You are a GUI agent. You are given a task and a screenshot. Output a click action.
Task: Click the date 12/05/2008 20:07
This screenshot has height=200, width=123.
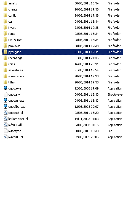(87, 107)
